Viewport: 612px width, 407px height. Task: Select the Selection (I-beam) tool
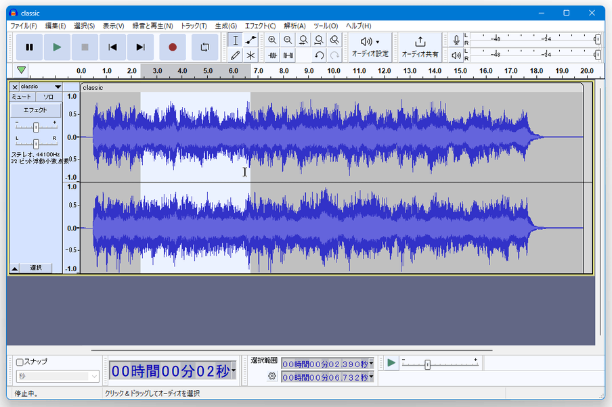[235, 40]
